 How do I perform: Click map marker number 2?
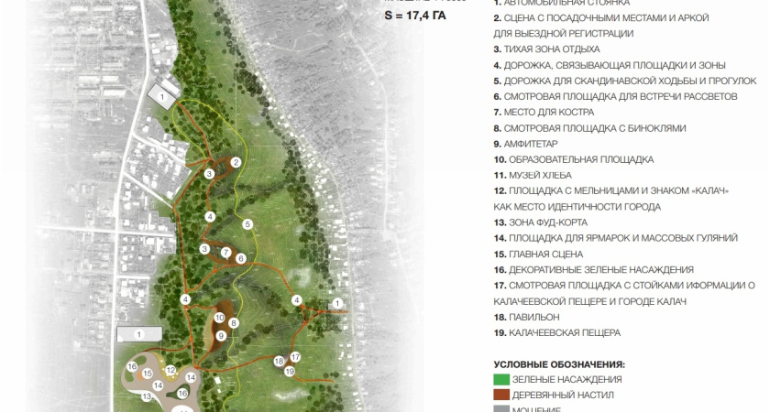(236, 162)
